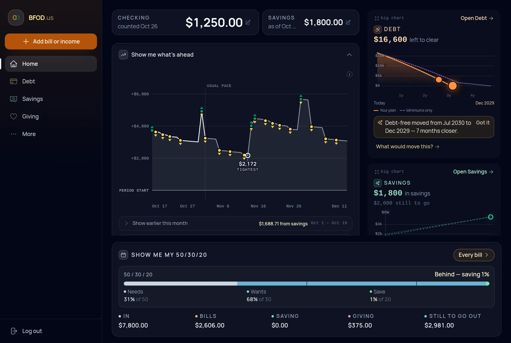
Task: Expand Show earlier this month row
Action: pos(235,223)
